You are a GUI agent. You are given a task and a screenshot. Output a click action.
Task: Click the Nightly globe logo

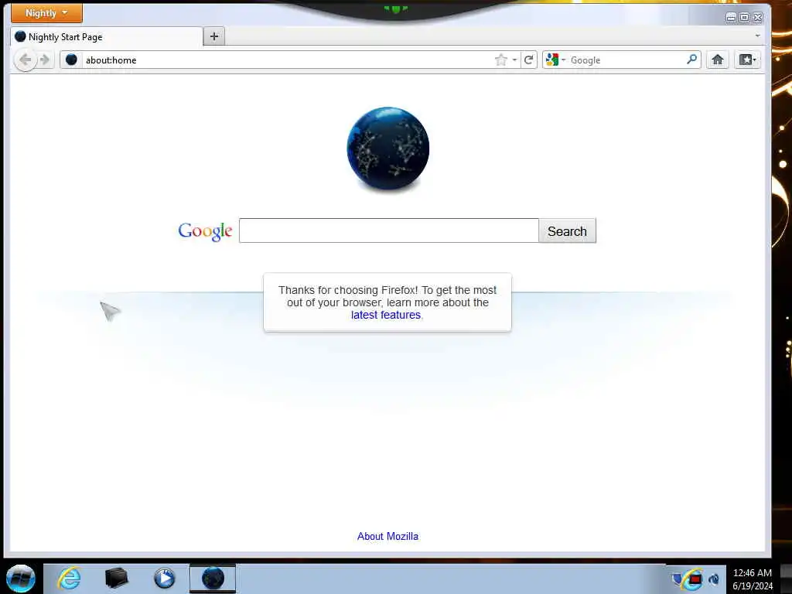(x=388, y=149)
